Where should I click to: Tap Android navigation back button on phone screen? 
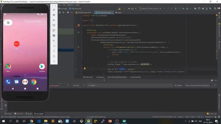(13, 89)
